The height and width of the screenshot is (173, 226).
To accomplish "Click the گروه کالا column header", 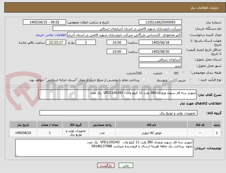I will point(76,125).
